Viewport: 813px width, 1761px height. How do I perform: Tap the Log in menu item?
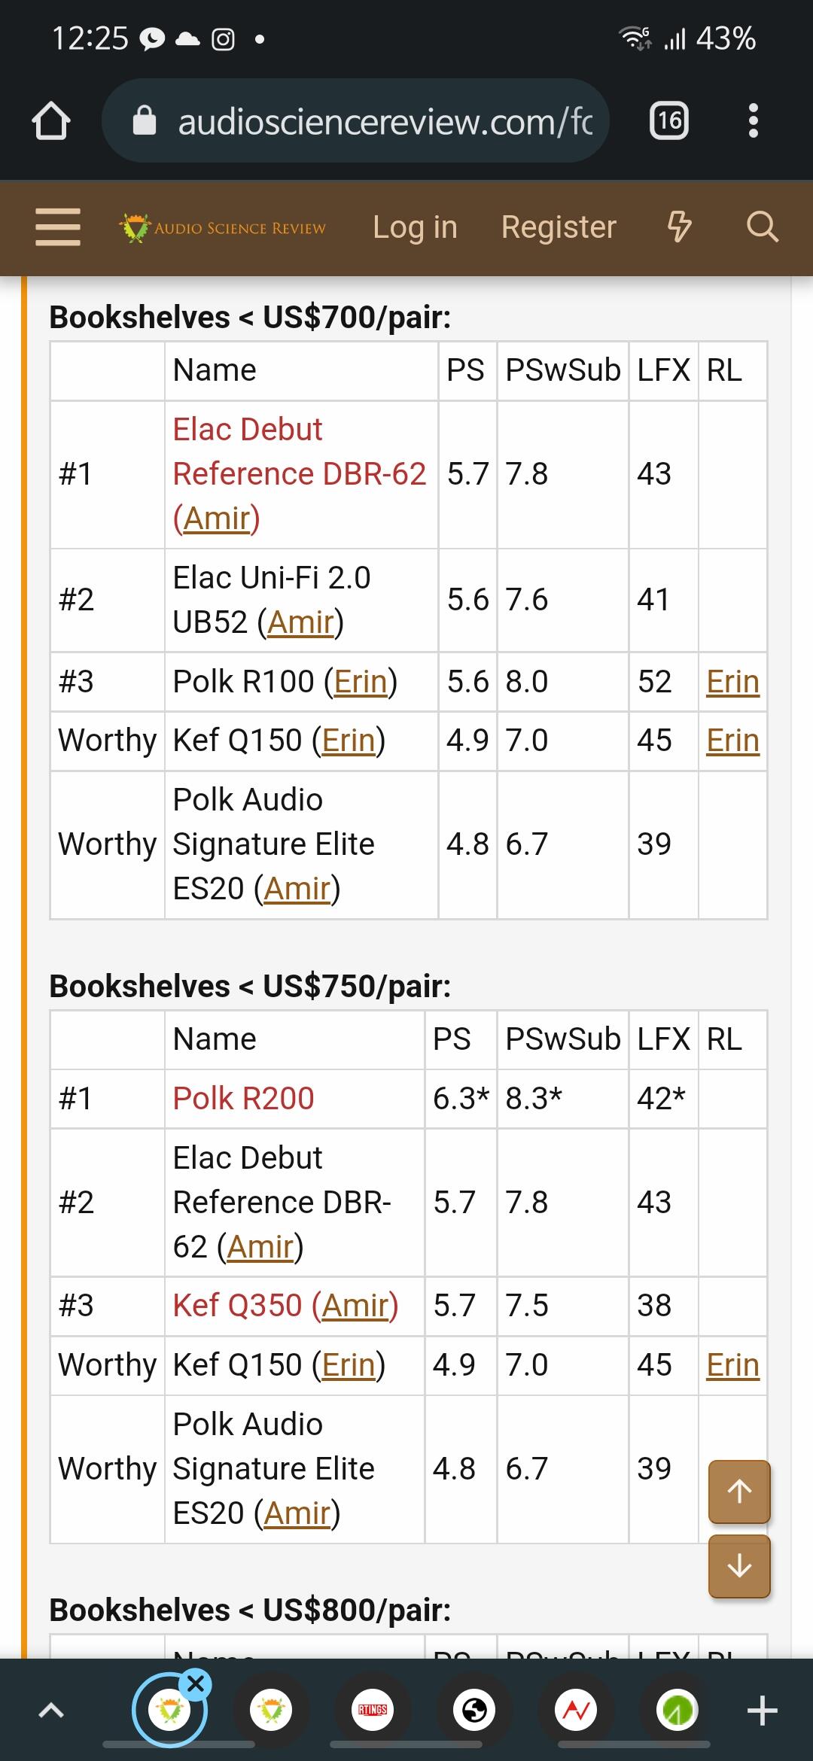pyautogui.click(x=415, y=227)
